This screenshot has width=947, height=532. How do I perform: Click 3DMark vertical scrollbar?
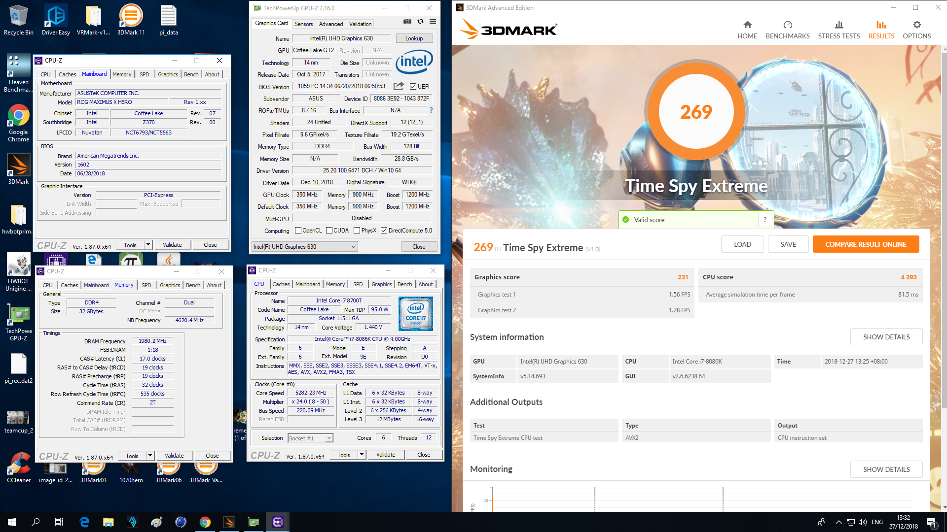click(x=944, y=232)
